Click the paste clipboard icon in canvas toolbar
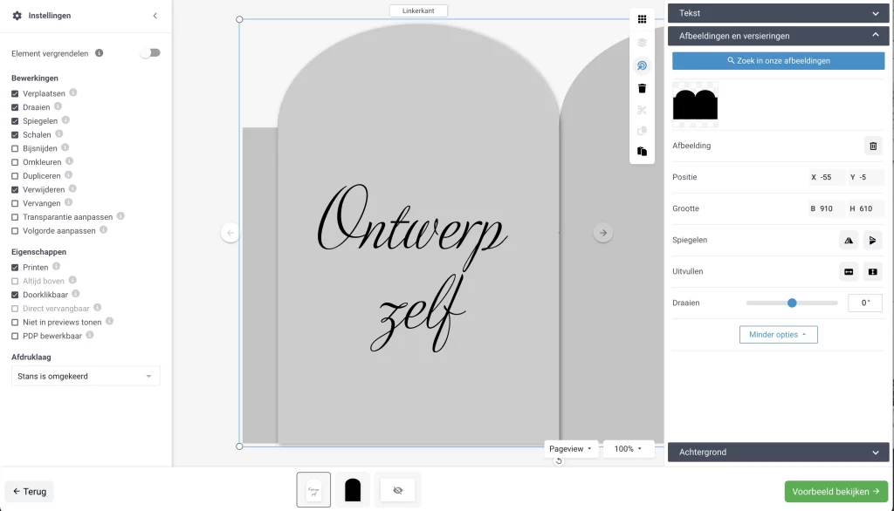Image resolution: width=894 pixels, height=511 pixels. (642, 152)
